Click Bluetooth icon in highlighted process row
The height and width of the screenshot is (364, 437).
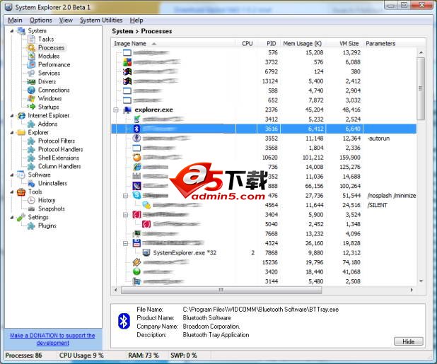pos(136,129)
